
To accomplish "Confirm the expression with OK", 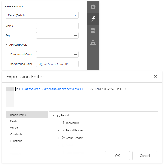I will point(117,156).
